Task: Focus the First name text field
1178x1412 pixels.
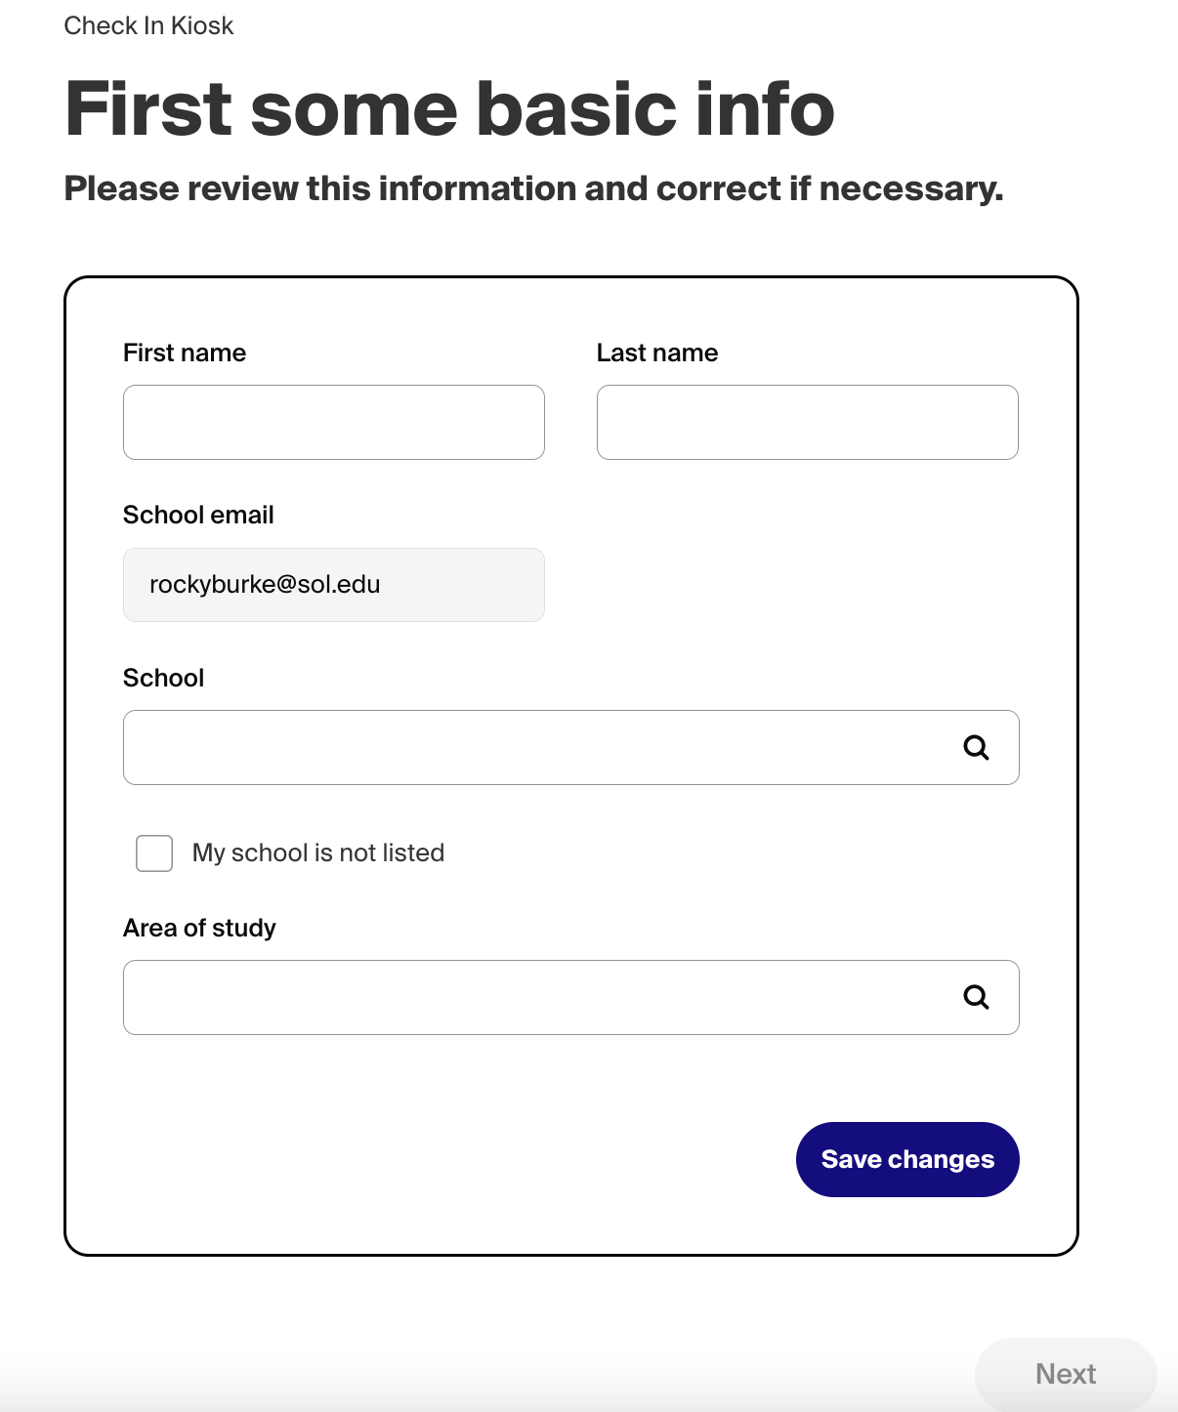Action: coord(333,423)
